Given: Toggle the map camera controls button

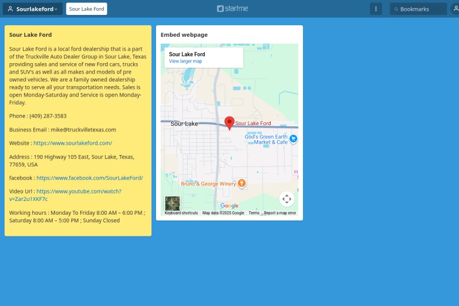Looking at the screenshot, I should click(287, 199).
